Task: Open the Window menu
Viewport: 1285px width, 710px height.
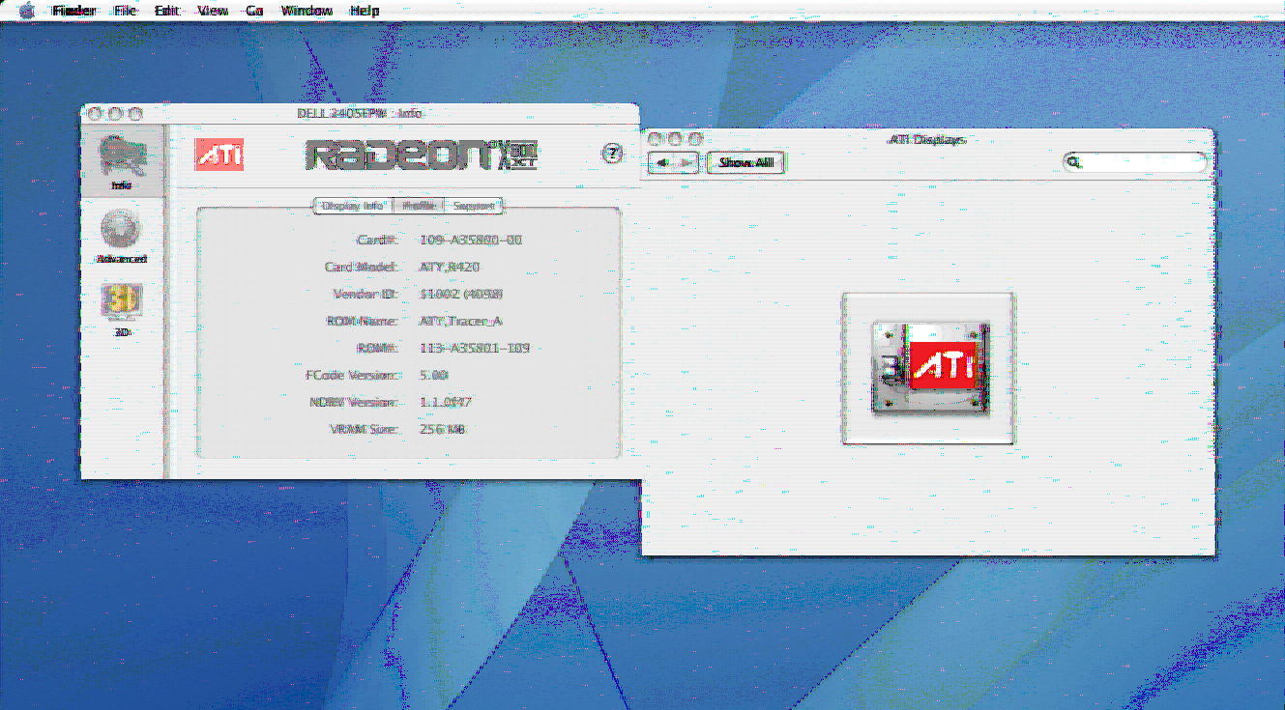Action: 307,11
